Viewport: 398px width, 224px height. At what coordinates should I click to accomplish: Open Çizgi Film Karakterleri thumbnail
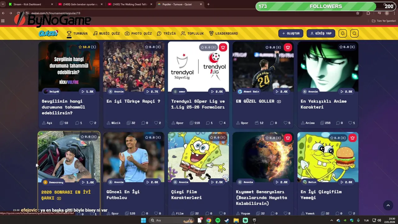pos(198,157)
